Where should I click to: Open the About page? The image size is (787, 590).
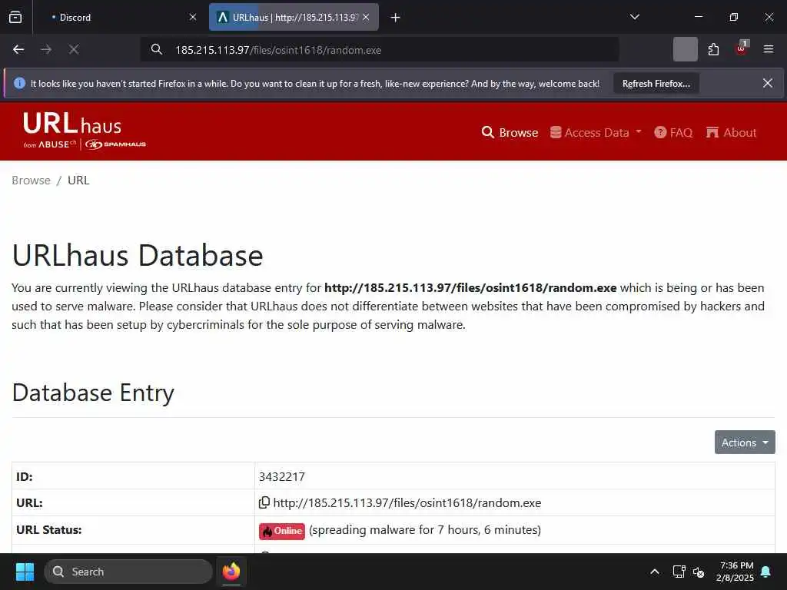[732, 132]
